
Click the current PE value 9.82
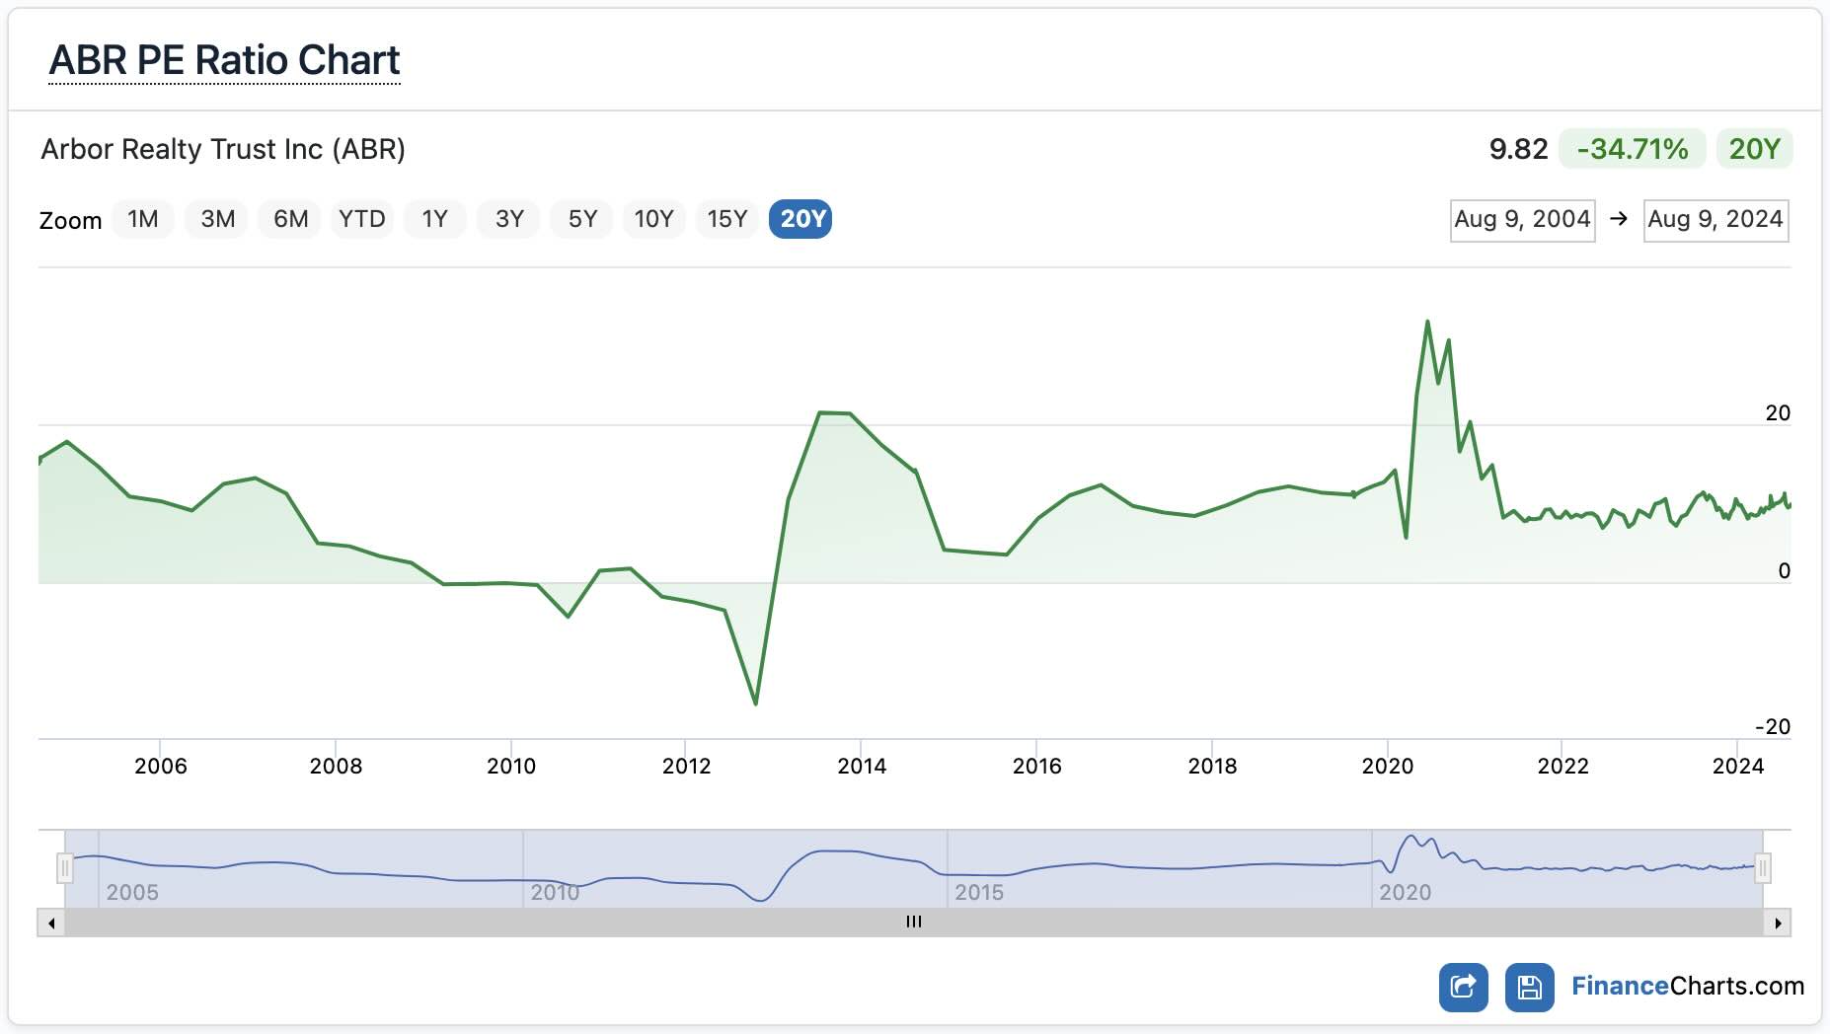1518,149
